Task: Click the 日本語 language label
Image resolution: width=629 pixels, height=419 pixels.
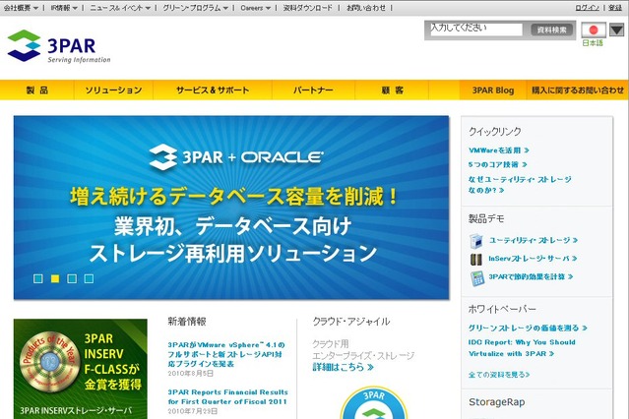Action: click(x=593, y=43)
